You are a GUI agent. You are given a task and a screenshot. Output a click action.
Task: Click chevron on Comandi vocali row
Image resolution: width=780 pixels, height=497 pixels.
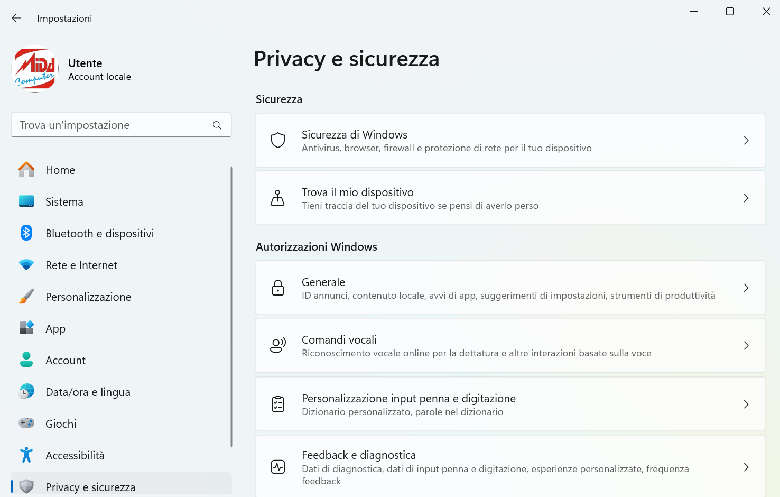point(746,345)
